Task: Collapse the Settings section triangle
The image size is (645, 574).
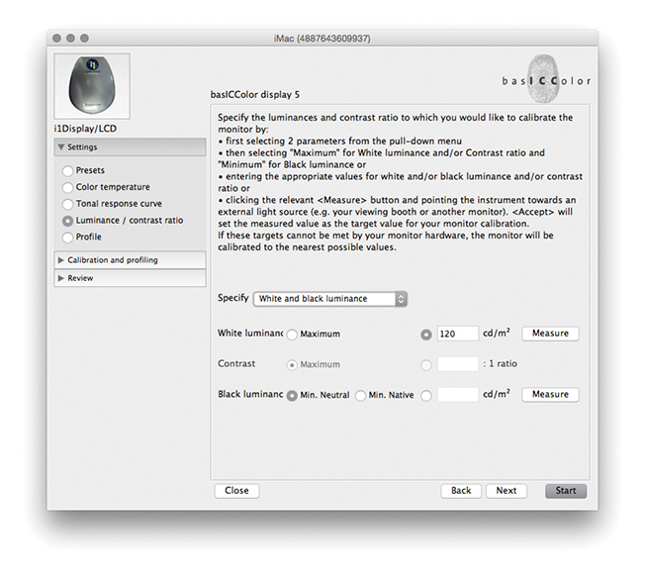Action: [x=61, y=146]
